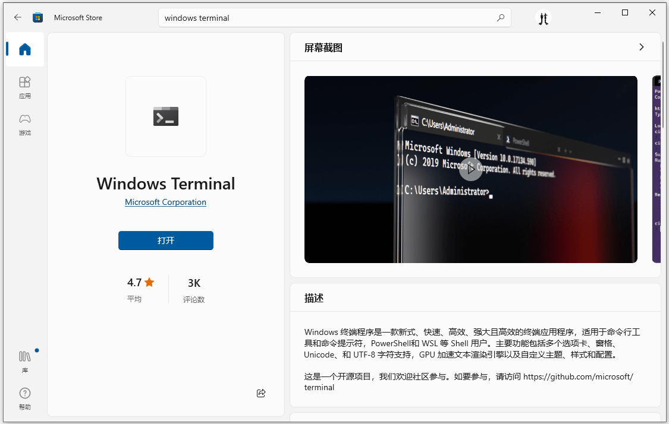Screen dimensions: 669x424
Task: Click the 屏幕截图 heading text
Action: [x=323, y=48]
